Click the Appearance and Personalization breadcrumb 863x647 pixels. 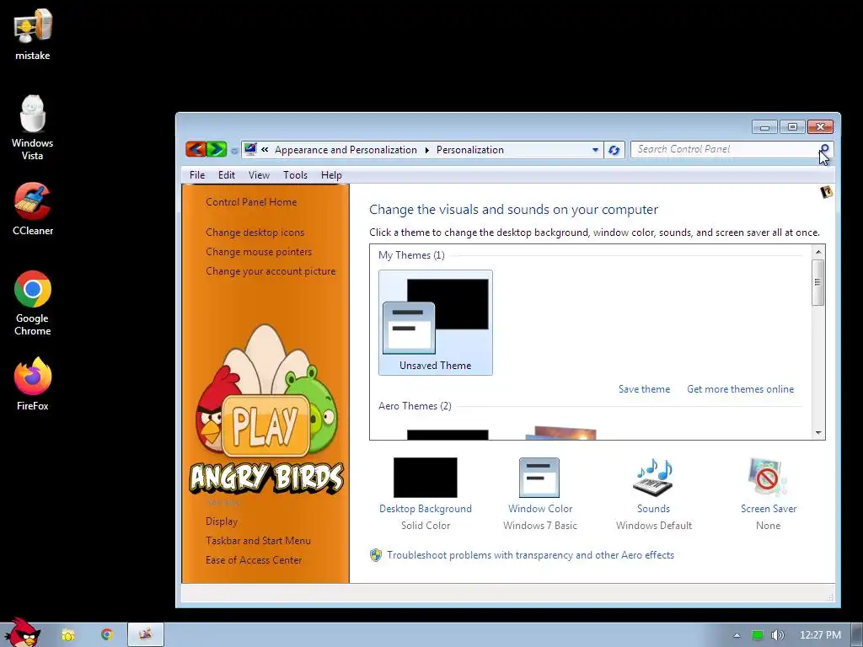pos(346,150)
